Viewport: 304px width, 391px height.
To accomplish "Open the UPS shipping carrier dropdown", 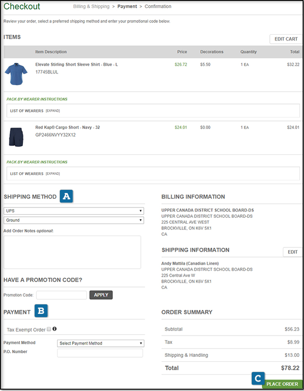I will (73, 211).
